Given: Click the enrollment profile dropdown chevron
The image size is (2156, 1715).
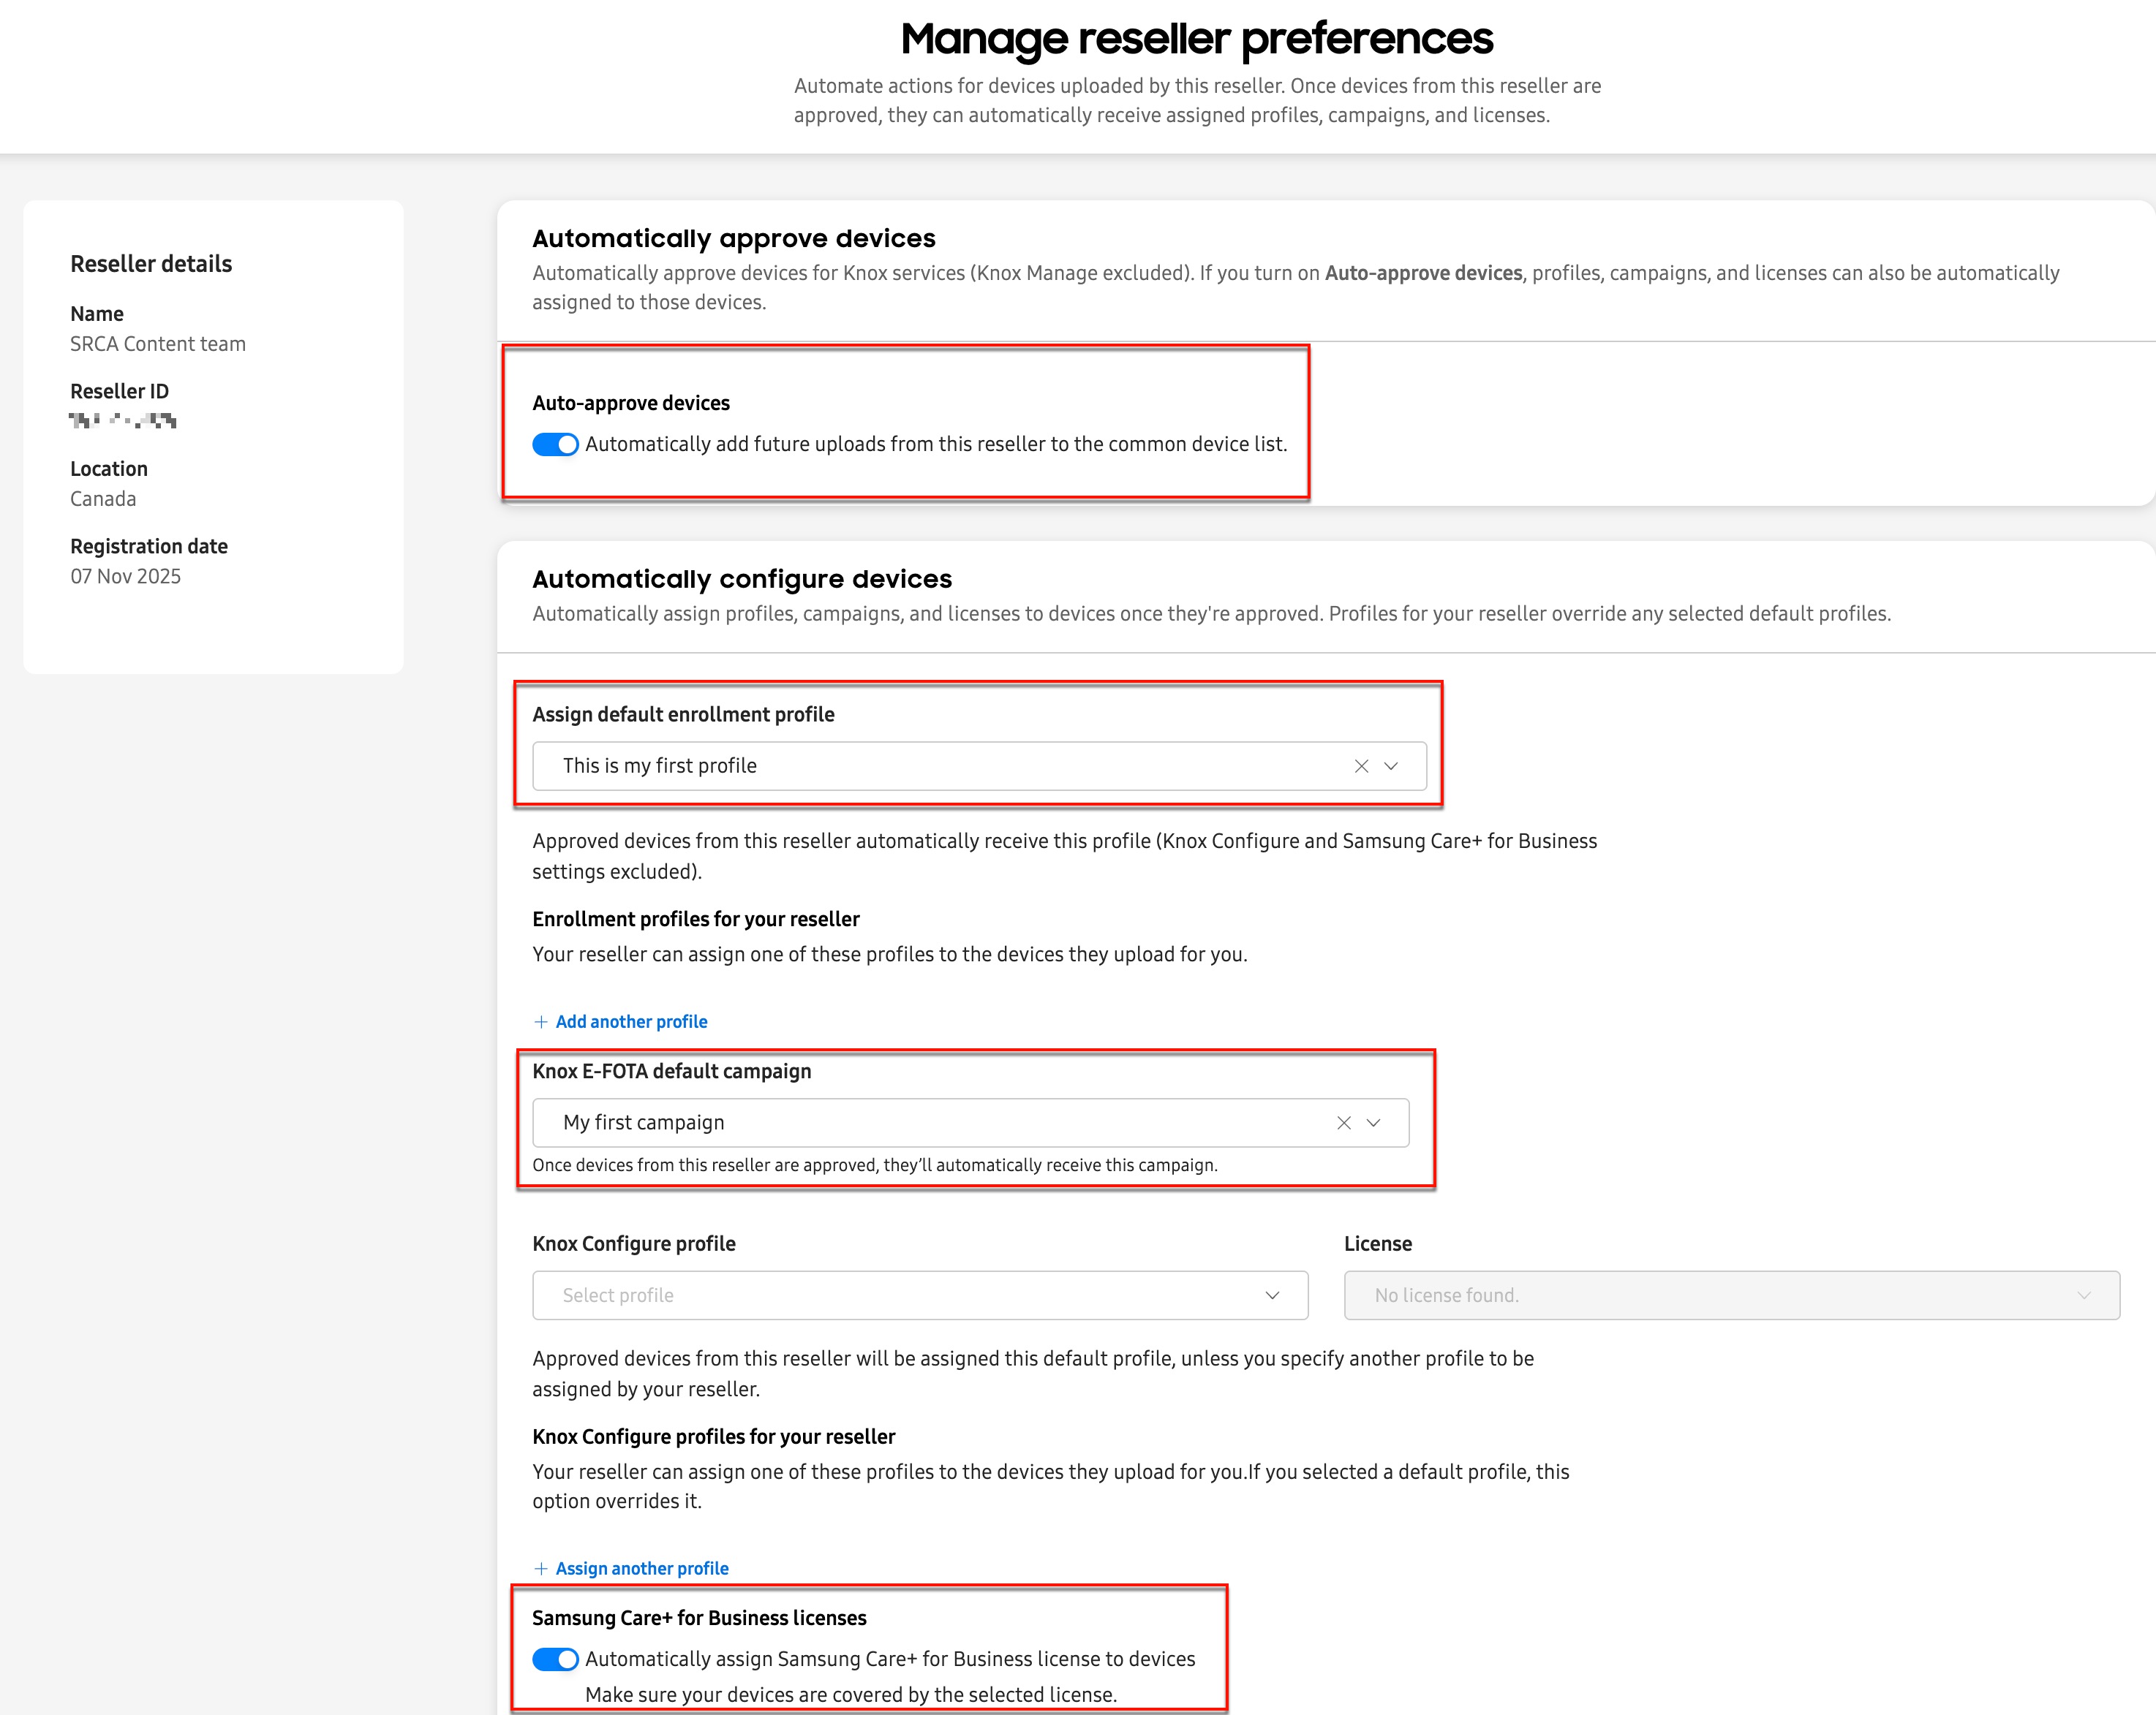Looking at the screenshot, I should (x=1390, y=765).
